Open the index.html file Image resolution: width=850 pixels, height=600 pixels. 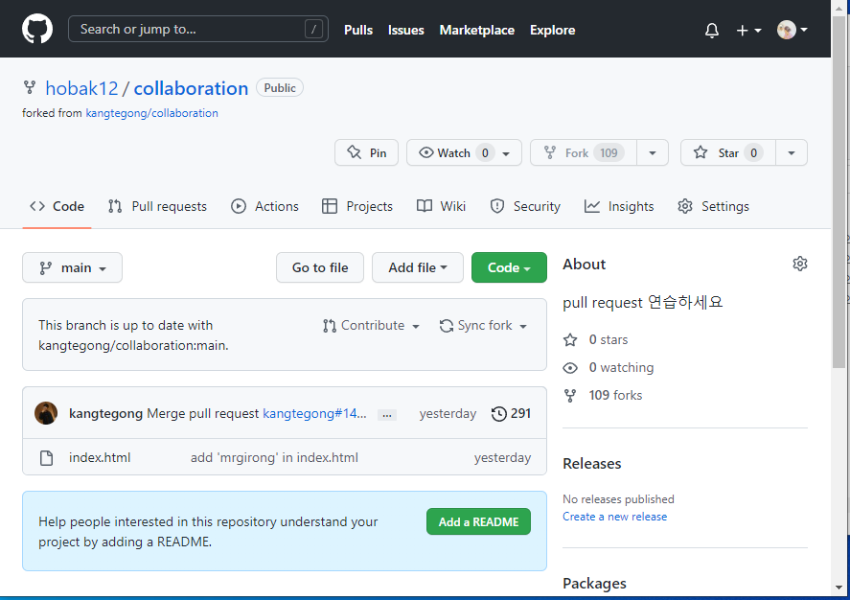pos(100,458)
